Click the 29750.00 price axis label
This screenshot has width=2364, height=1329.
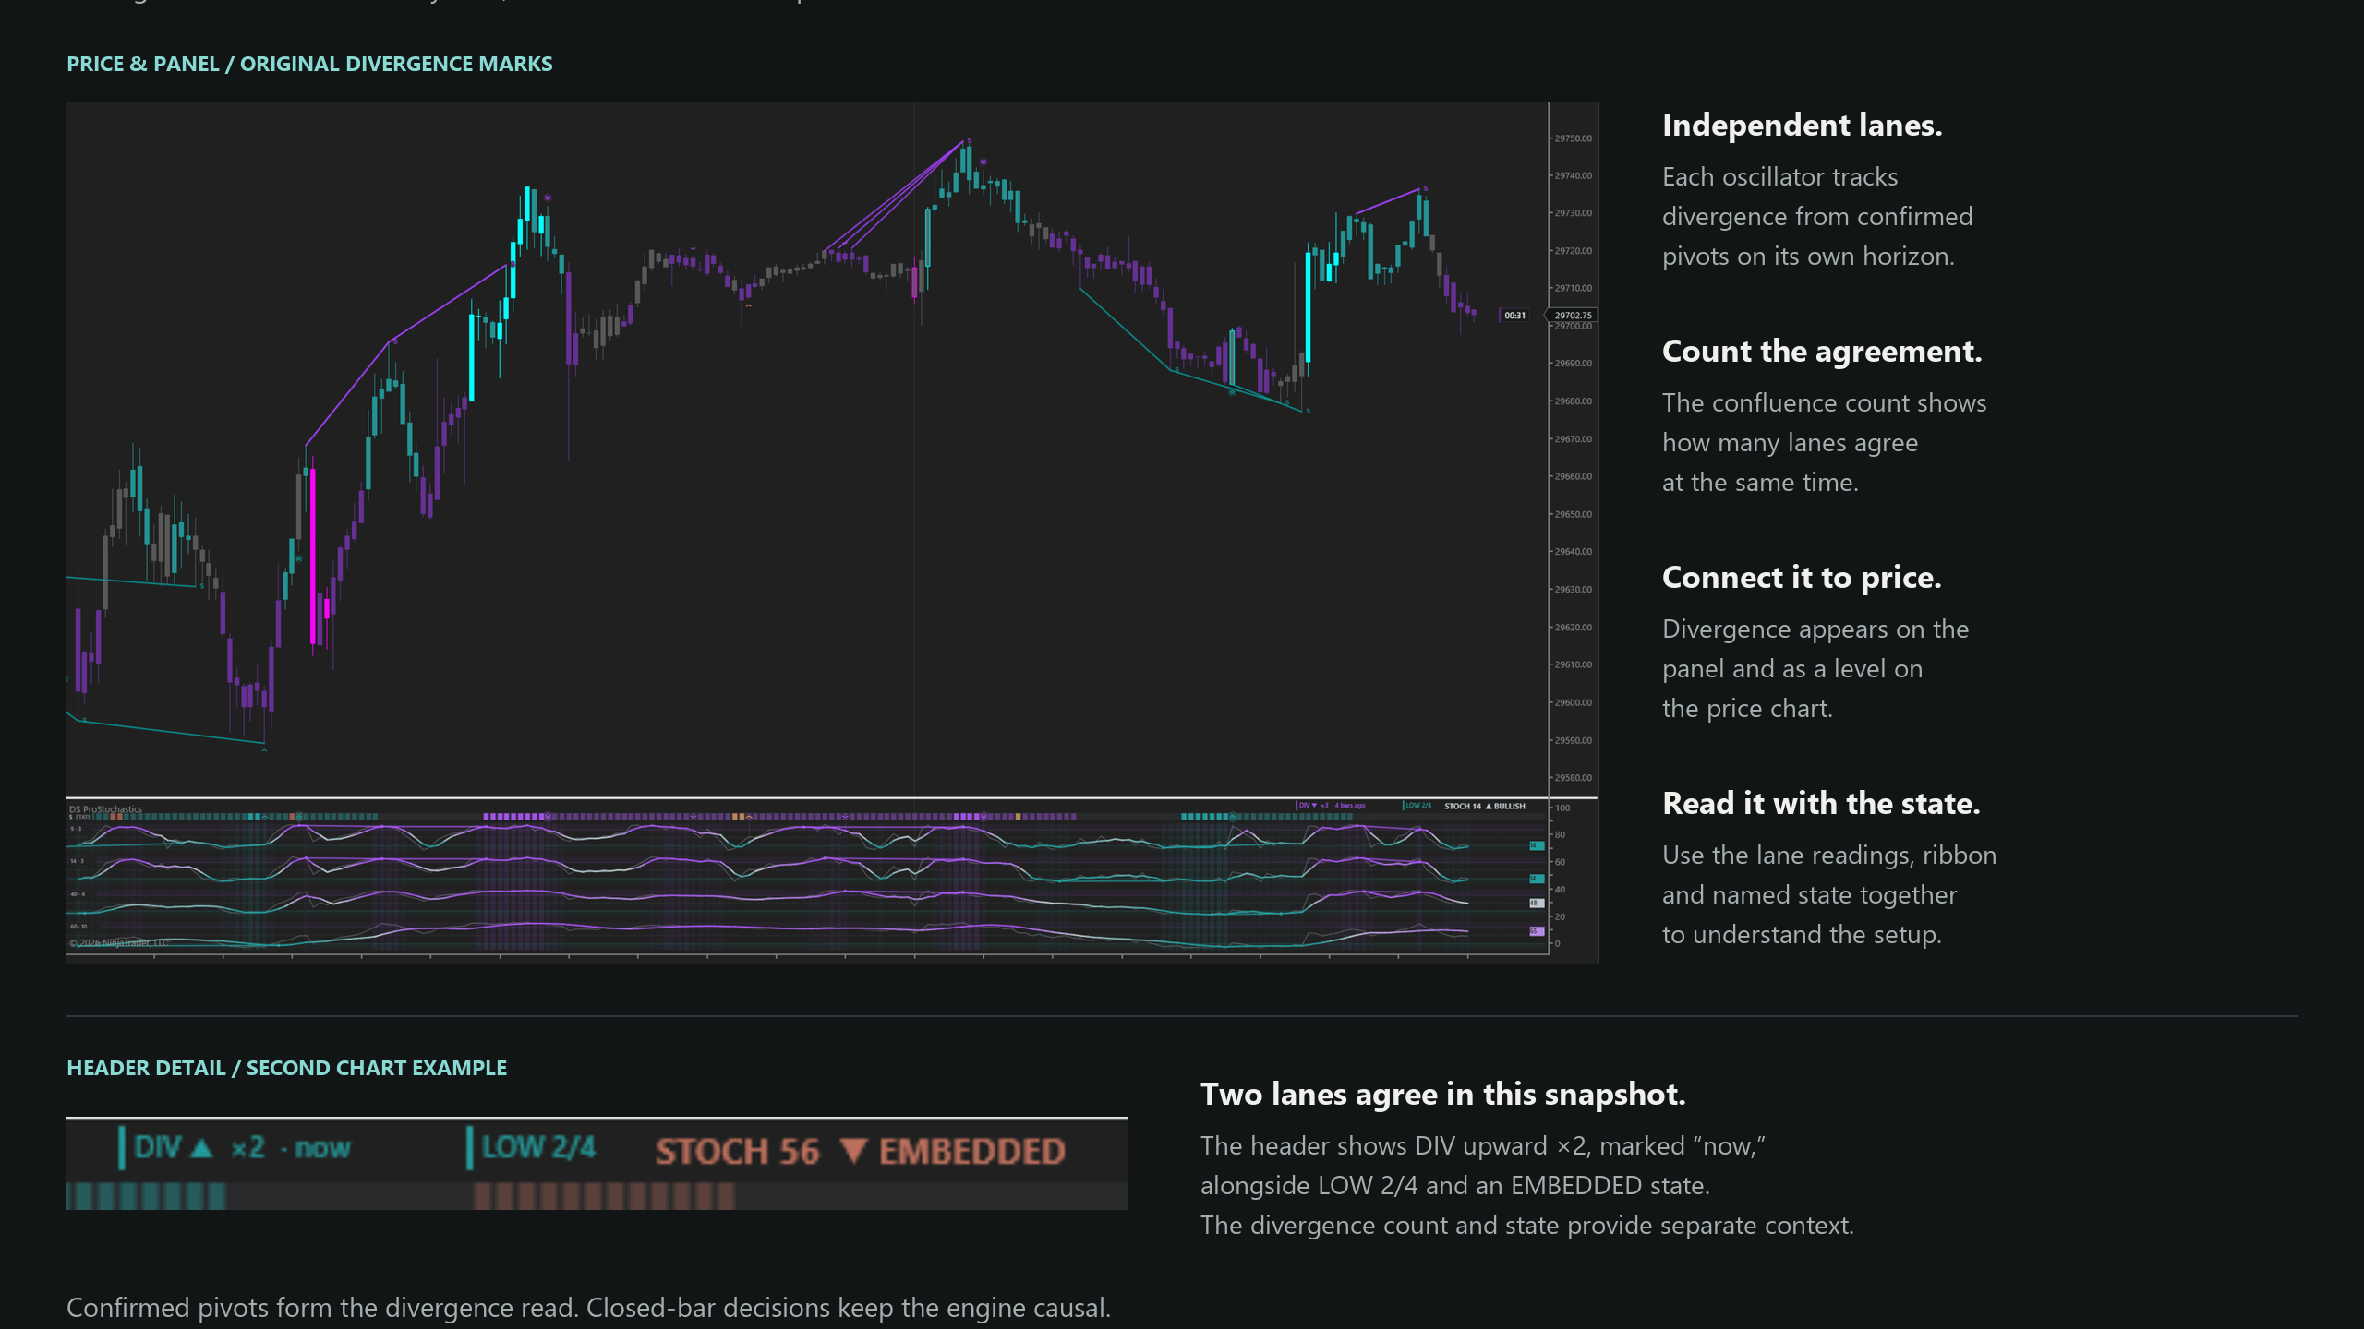click(x=1574, y=138)
